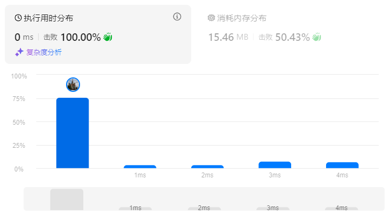Click the sparkle icon beside 复杂度分析
Image resolution: width=390 pixels, height=215 pixels.
[19, 52]
